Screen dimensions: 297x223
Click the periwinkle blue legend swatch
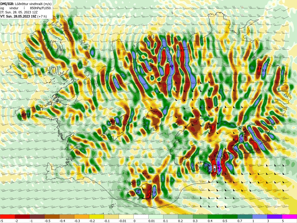click(260, 216)
